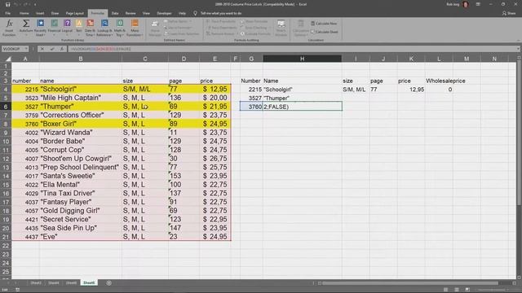Open the Math & Trig functions icon
This screenshot has width=522, height=293.
click(x=120, y=24)
